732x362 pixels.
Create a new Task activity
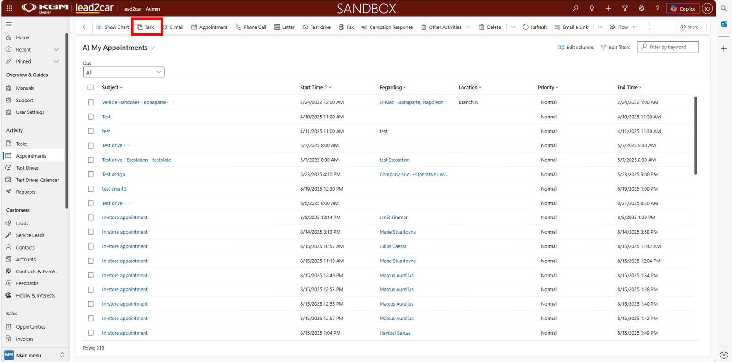coord(146,27)
